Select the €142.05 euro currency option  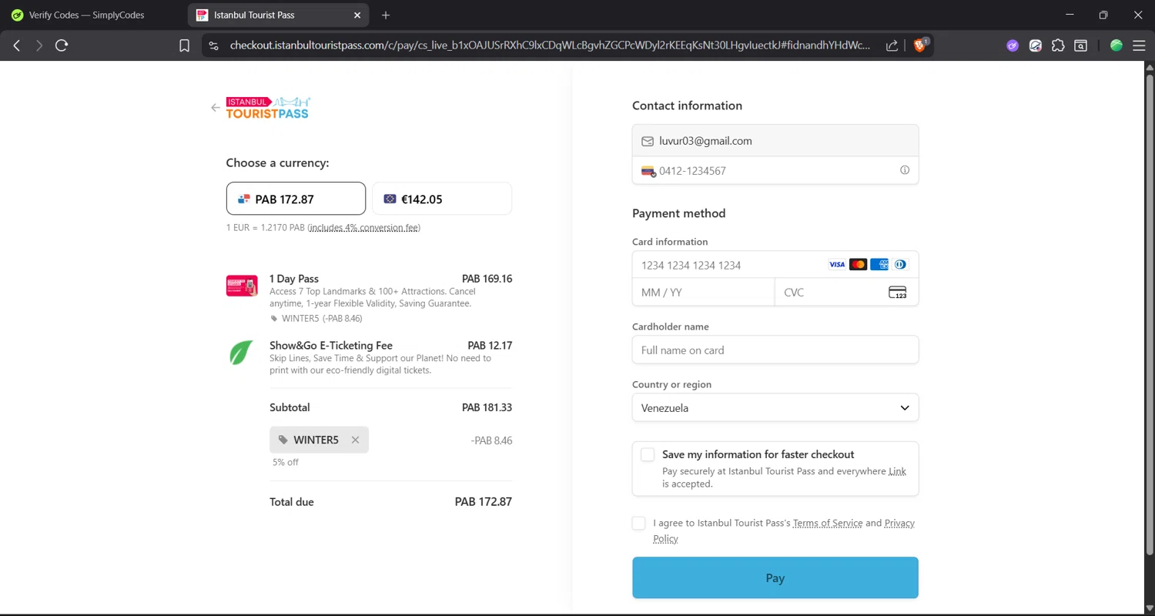click(x=442, y=199)
